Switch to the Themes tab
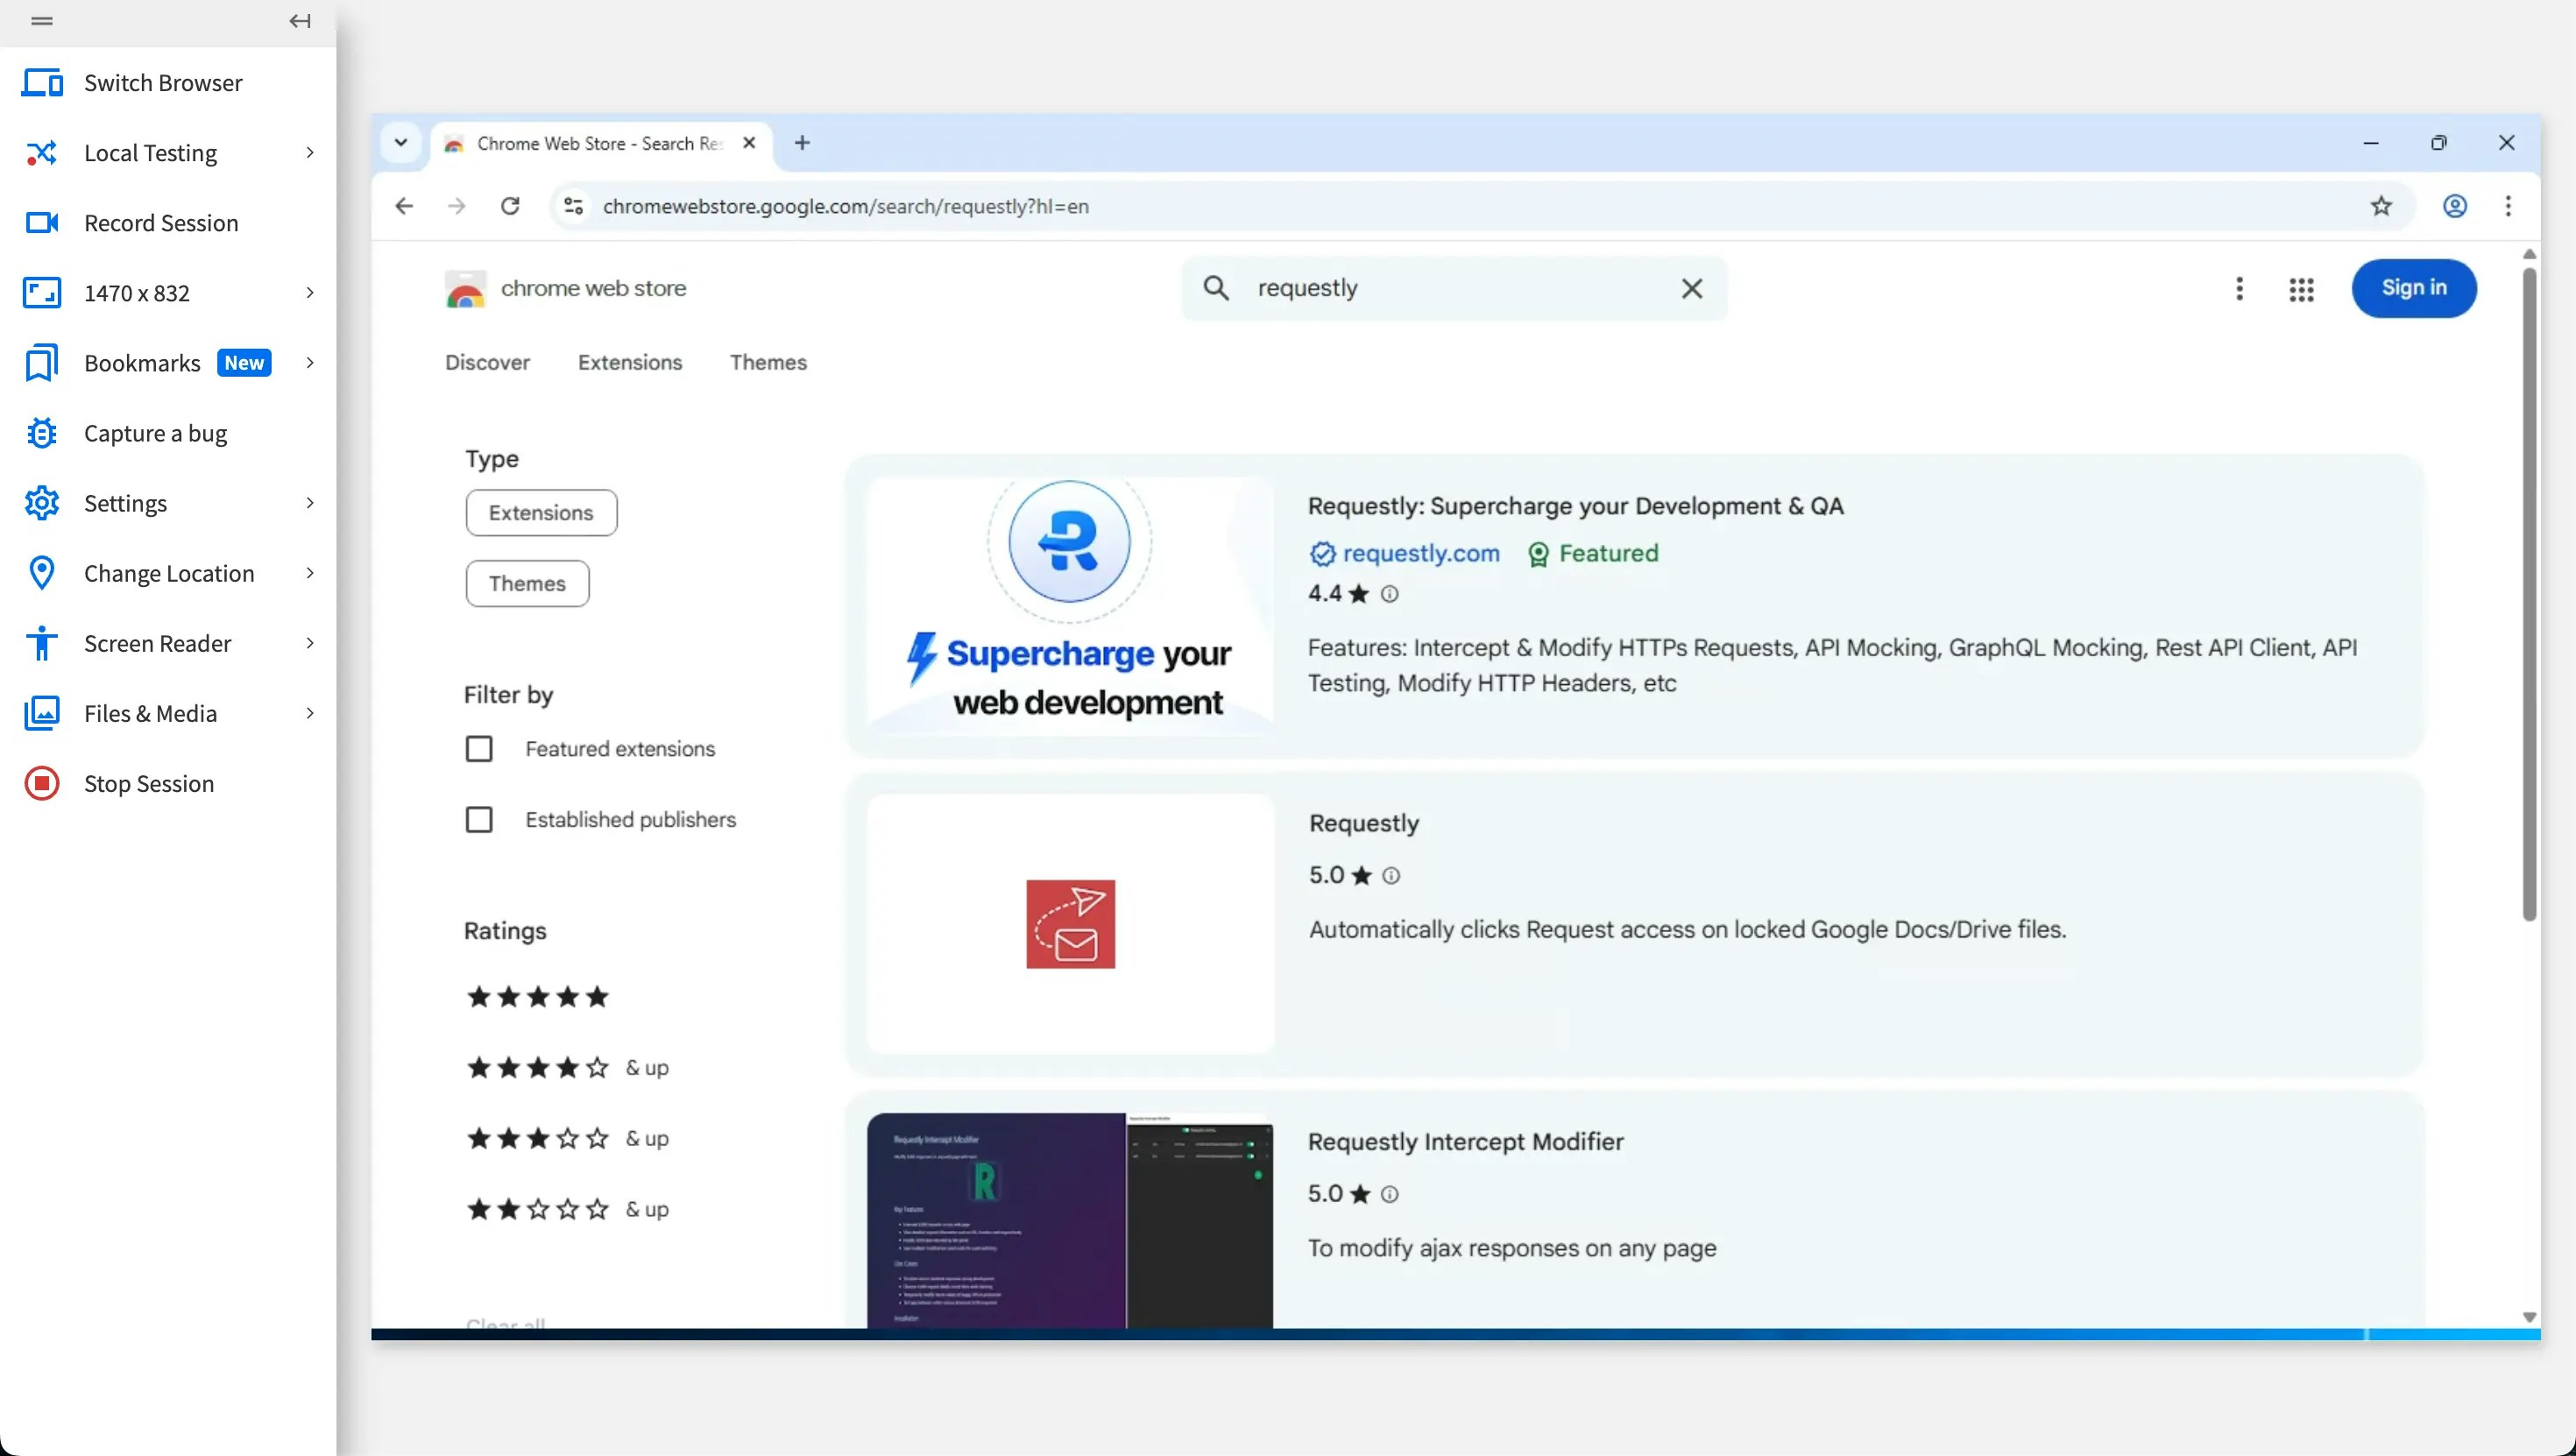This screenshot has height=1456, width=2576. pos(768,362)
